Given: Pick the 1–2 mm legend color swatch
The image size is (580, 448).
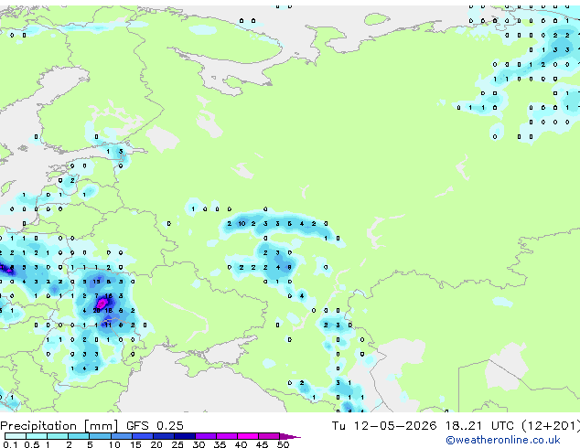Looking at the screenshot, I should [x=58, y=436].
